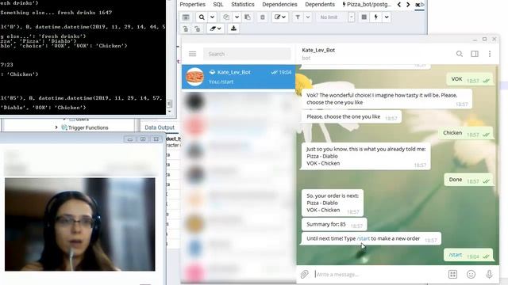Viewport: 508px width, 285px height.
Task: Click the Filter funnel icon in pgAdmin
Action: pyautogui.click(x=298, y=17)
